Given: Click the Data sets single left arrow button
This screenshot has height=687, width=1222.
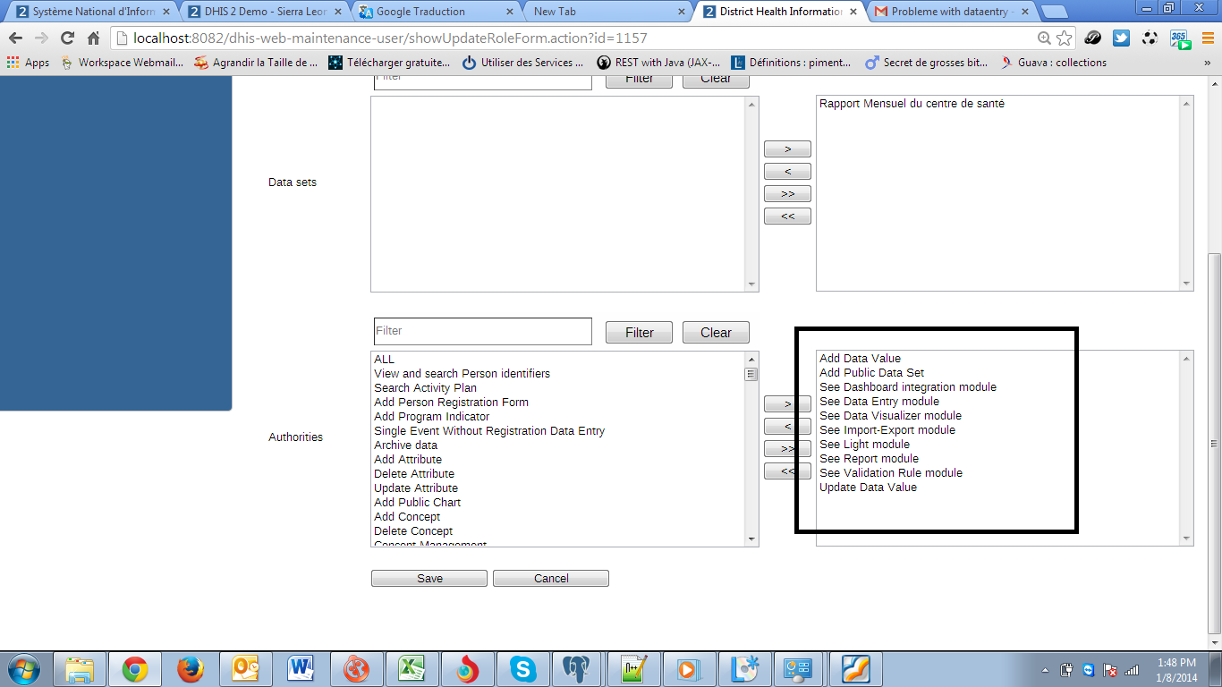Looking at the screenshot, I should point(787,172).
